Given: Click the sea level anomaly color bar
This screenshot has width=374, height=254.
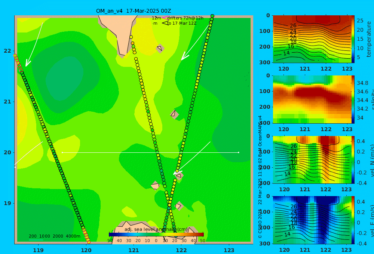Looking at the screenshot, I should point(156,235).
